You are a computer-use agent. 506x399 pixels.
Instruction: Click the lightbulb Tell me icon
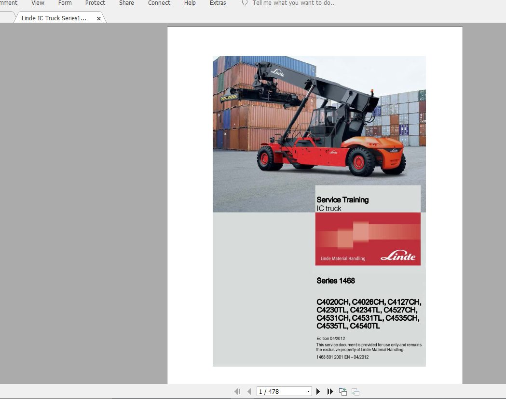pyautogui.click(x=245, y=3)
